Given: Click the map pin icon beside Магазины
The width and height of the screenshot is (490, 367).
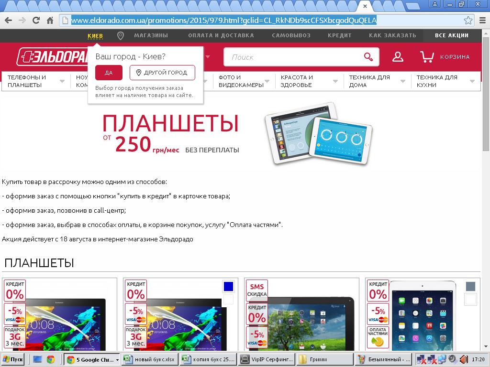Looking at the screenshot, I should (120, 35).
